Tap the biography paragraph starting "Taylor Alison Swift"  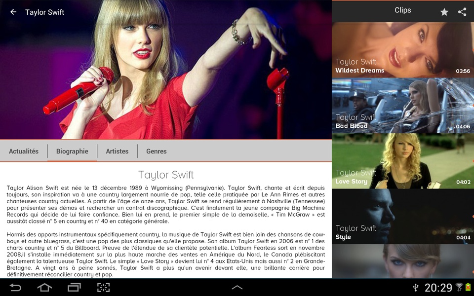tap(166, 204)
